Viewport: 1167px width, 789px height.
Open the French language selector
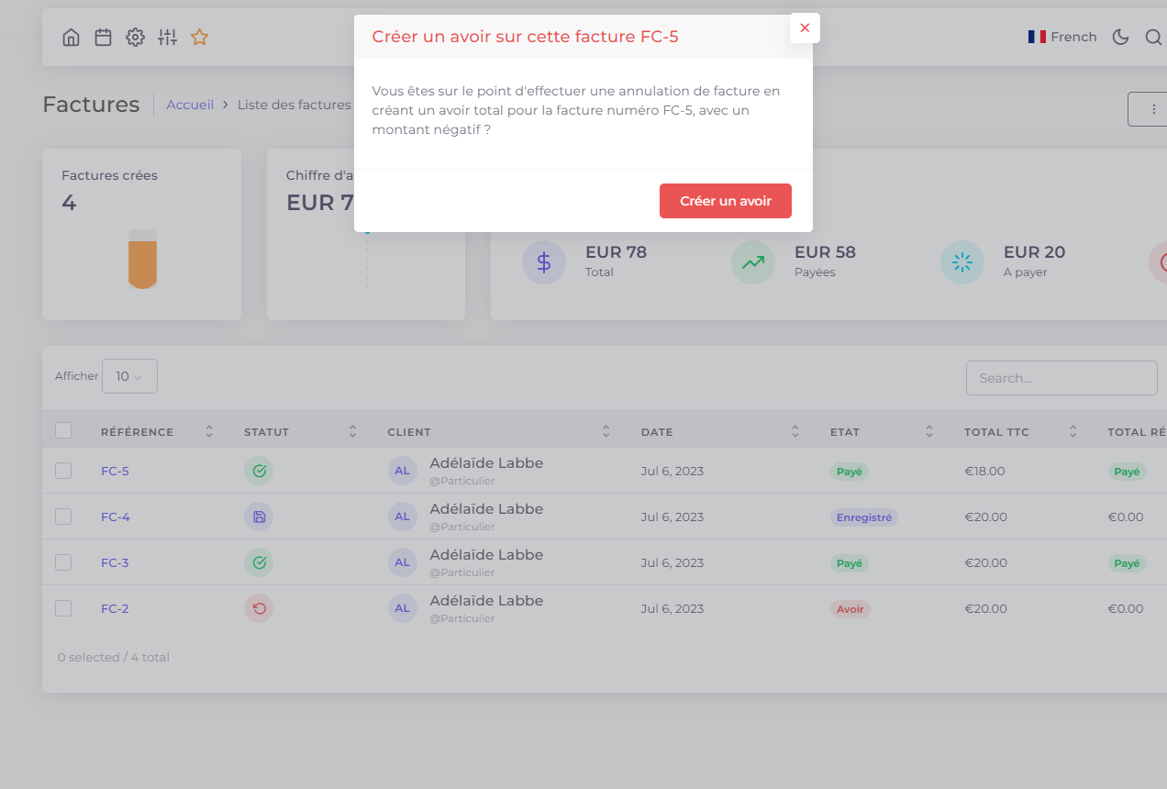[x=1062, y=37]
